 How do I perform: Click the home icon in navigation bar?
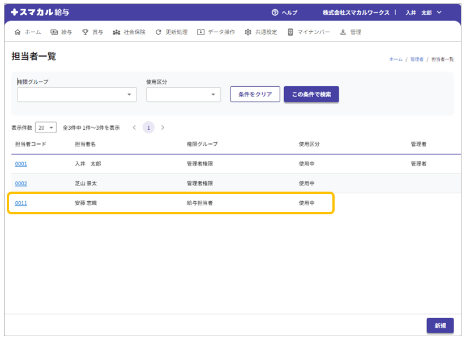click(x=17, y=32)
